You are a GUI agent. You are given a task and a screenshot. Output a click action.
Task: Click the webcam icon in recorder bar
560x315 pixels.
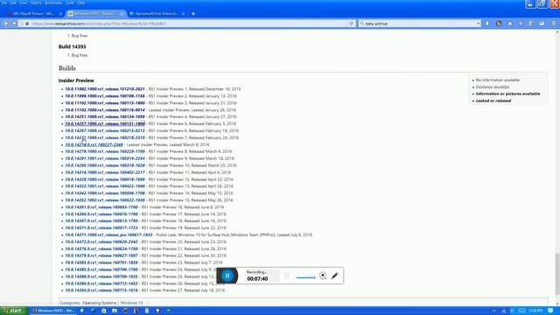[323, 276]
